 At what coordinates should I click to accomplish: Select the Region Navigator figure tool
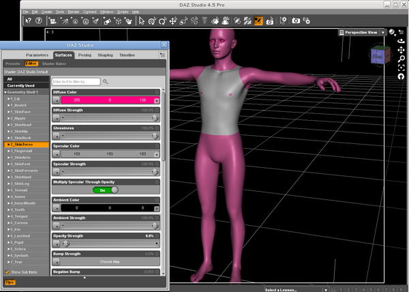pos(226,20)
